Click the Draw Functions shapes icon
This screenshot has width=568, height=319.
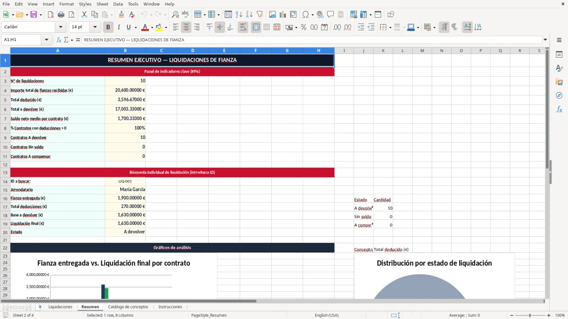coord(390,15)
